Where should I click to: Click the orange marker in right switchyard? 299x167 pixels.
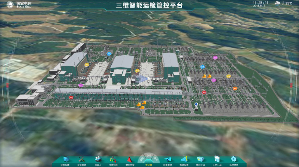tap(235, 88)
